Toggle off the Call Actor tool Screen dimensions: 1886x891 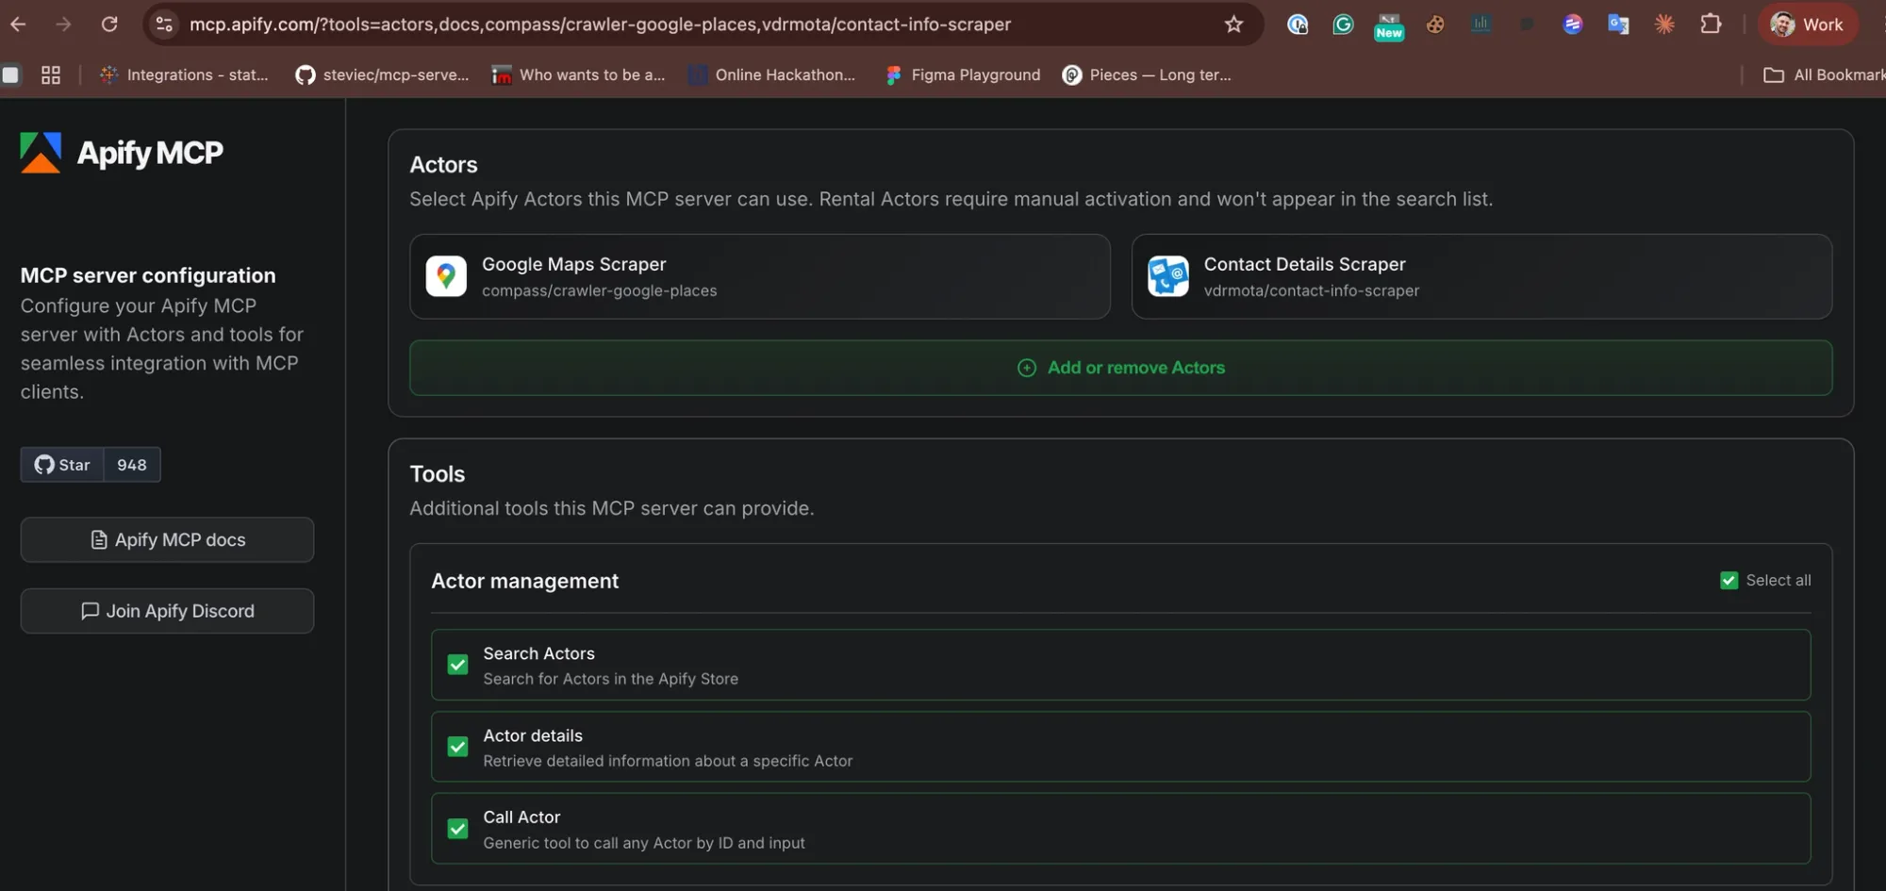pyautogui.click(x=457, y=828)
